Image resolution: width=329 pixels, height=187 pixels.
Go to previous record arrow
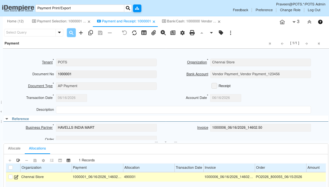tap(282, 44)
